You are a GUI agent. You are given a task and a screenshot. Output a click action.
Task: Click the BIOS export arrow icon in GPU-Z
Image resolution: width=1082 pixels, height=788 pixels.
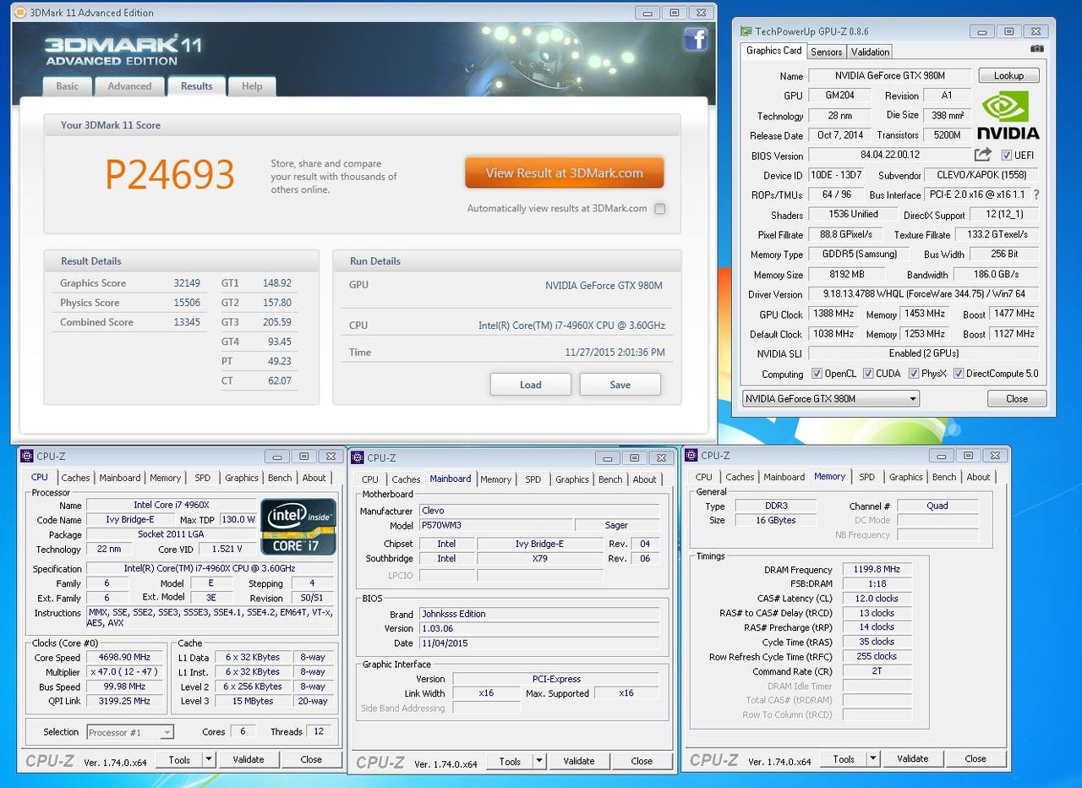pos(982,155)
